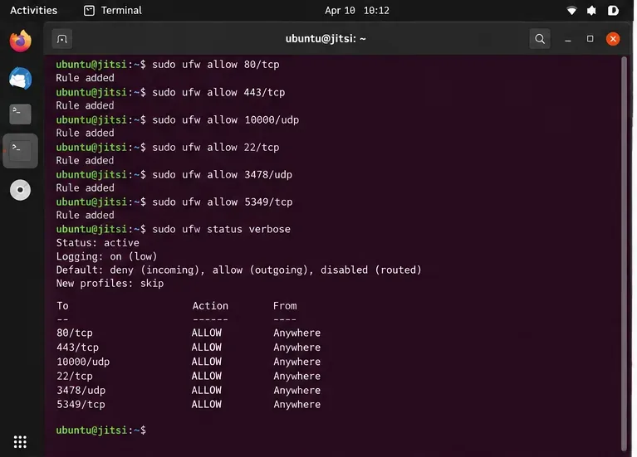Open Firefox from the dock
Image resolution: width=637 pixels, height=457 pixels.
(x=20, y=41)
